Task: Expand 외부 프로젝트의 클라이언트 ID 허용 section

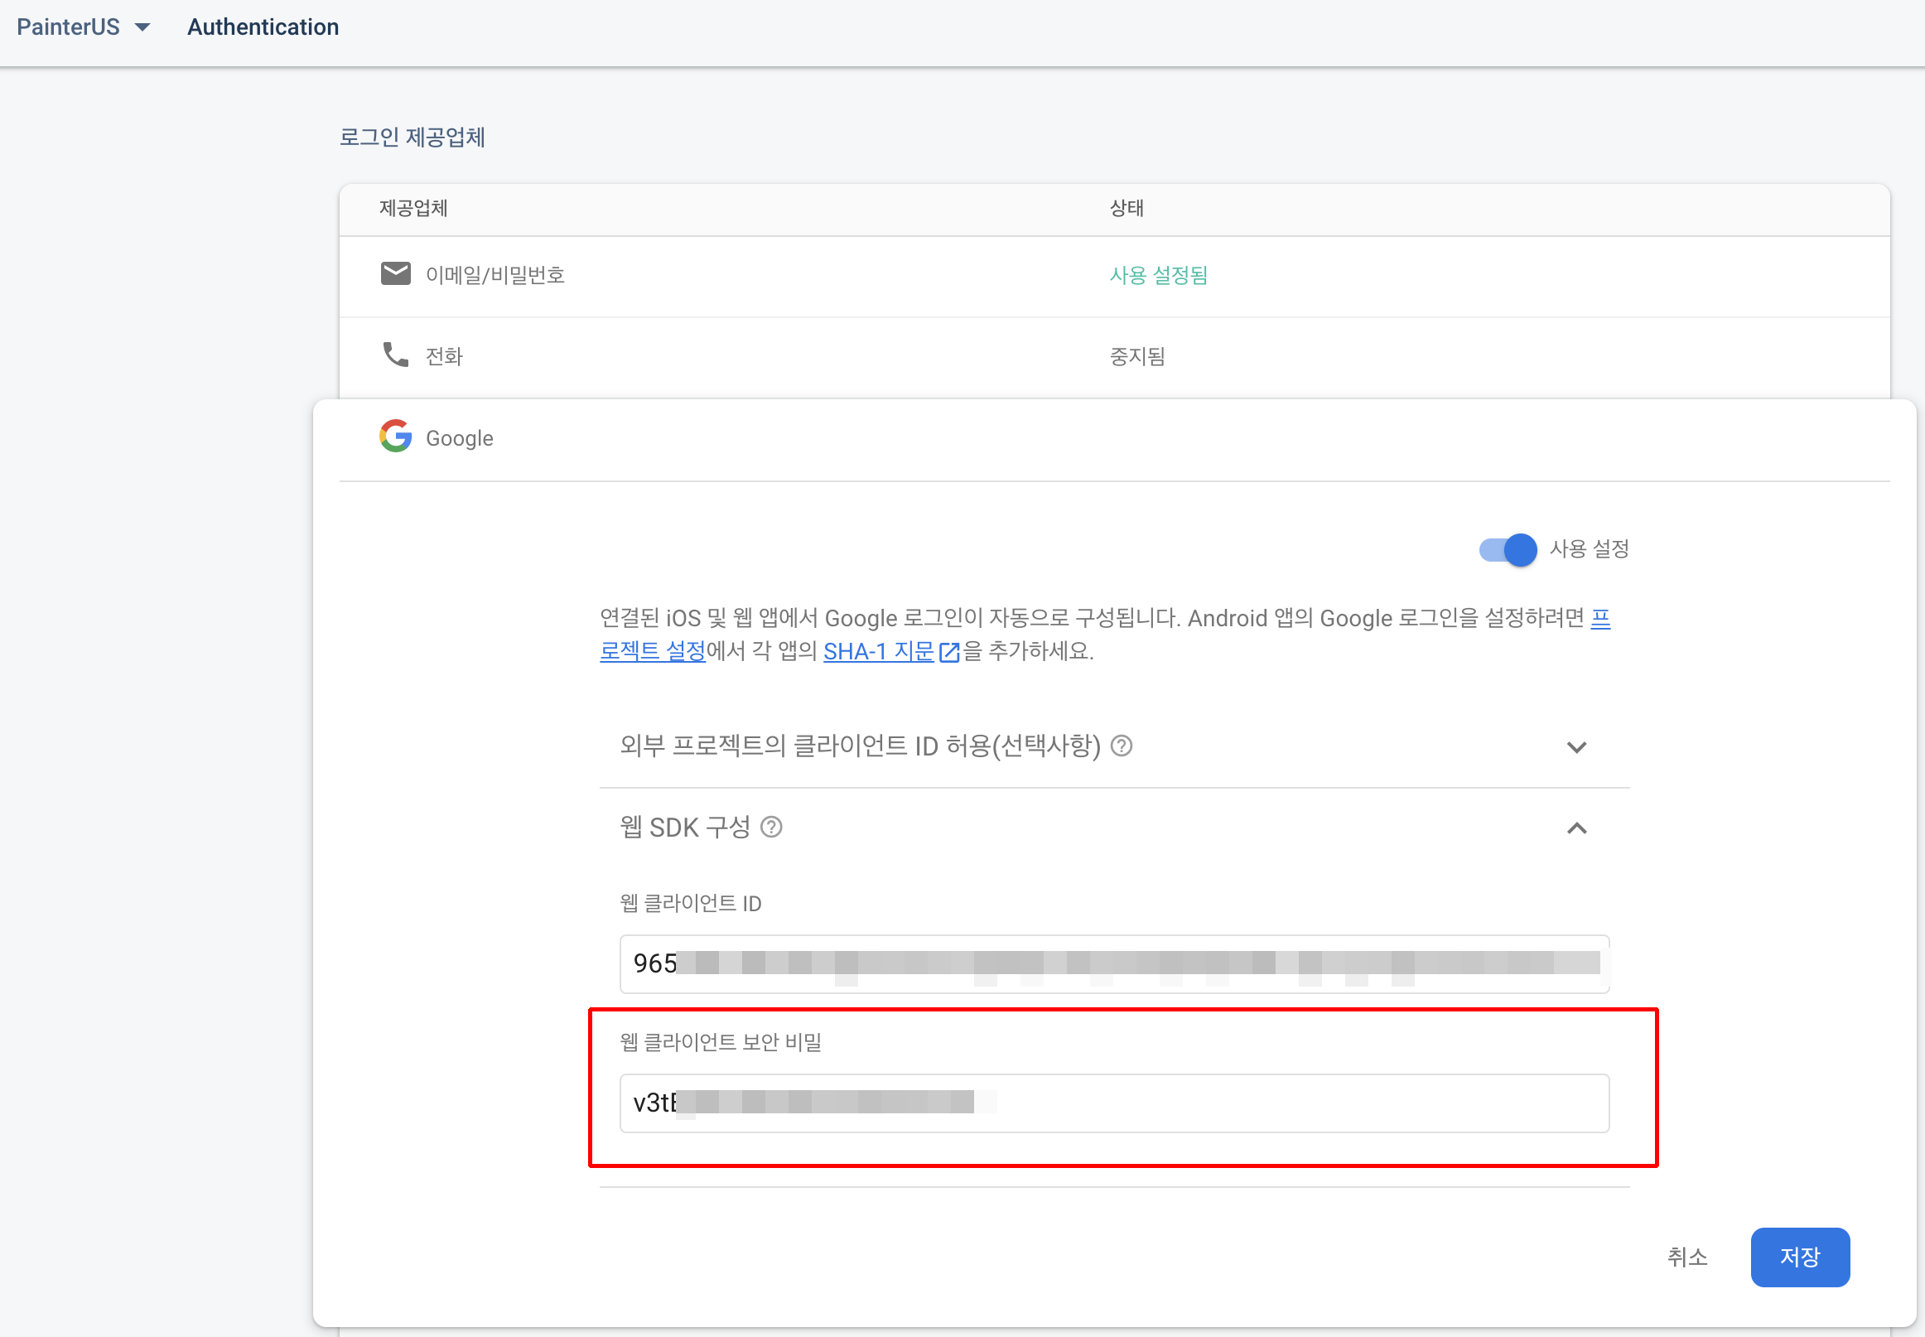Action: (1576, 746)
